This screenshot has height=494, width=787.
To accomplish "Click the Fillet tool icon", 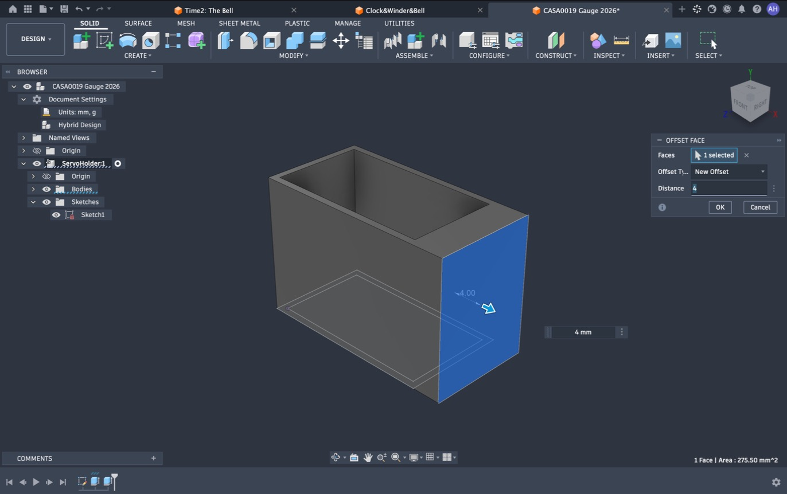I will tap(248, 41).
